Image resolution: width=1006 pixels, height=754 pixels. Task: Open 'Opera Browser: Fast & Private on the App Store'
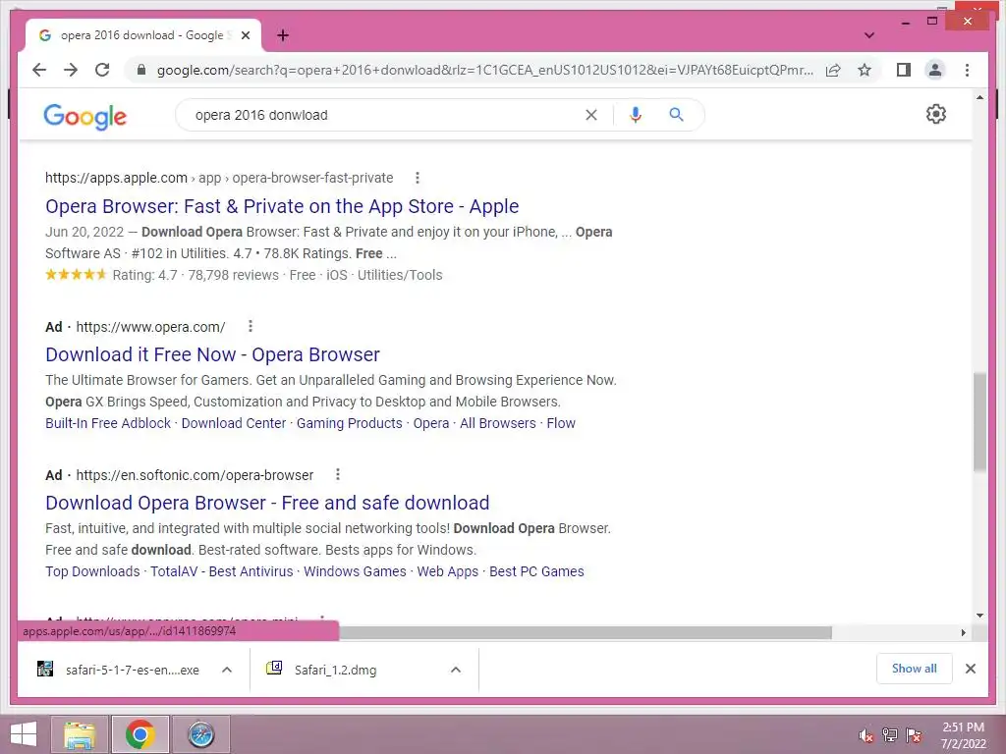(282, 206)
